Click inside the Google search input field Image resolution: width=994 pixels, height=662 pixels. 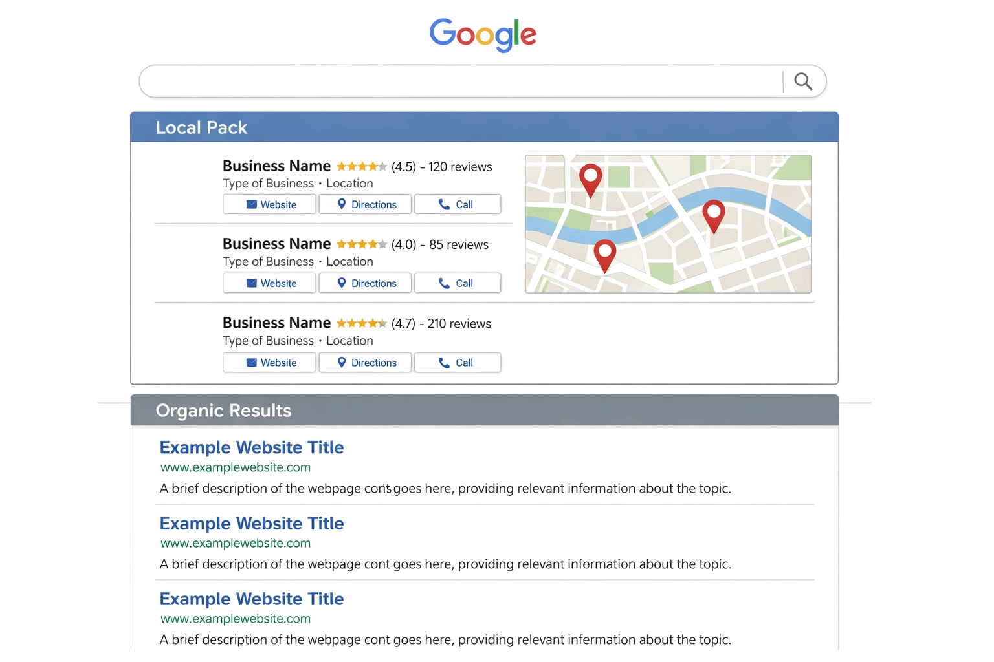tap(453, 81)
